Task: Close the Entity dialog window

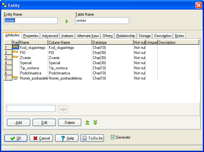Action: [199, 5]
